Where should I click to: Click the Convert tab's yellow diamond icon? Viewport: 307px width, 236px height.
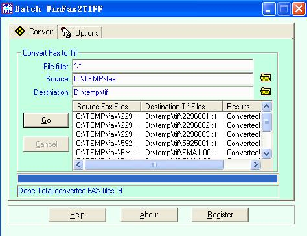click(x=20, y=31)
